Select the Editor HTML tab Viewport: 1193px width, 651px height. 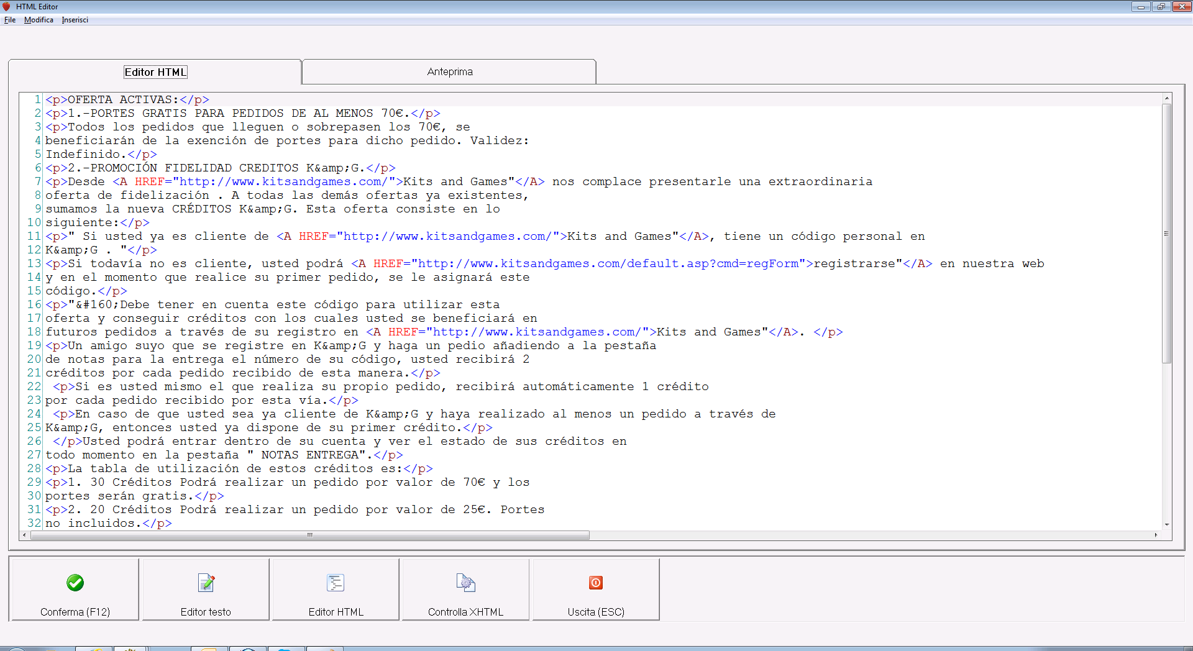click(155, 72)
